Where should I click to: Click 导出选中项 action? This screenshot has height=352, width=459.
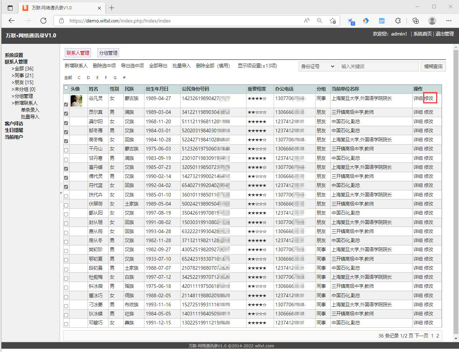(x=132, y=66)
